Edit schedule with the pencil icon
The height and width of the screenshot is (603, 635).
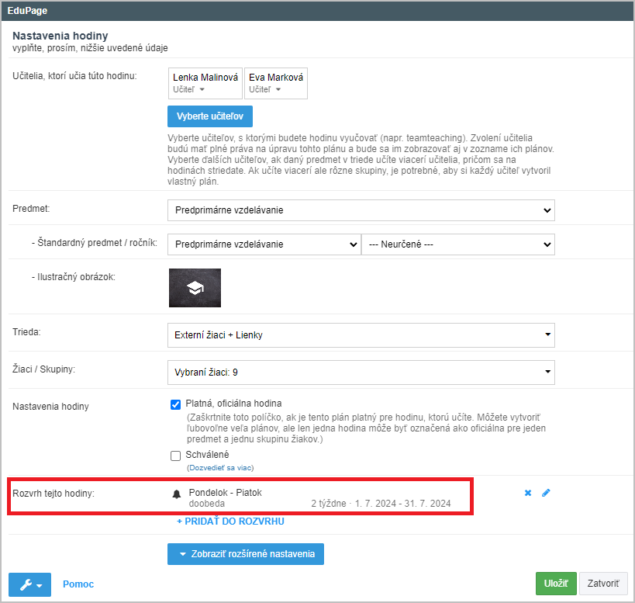click(546, 493)
